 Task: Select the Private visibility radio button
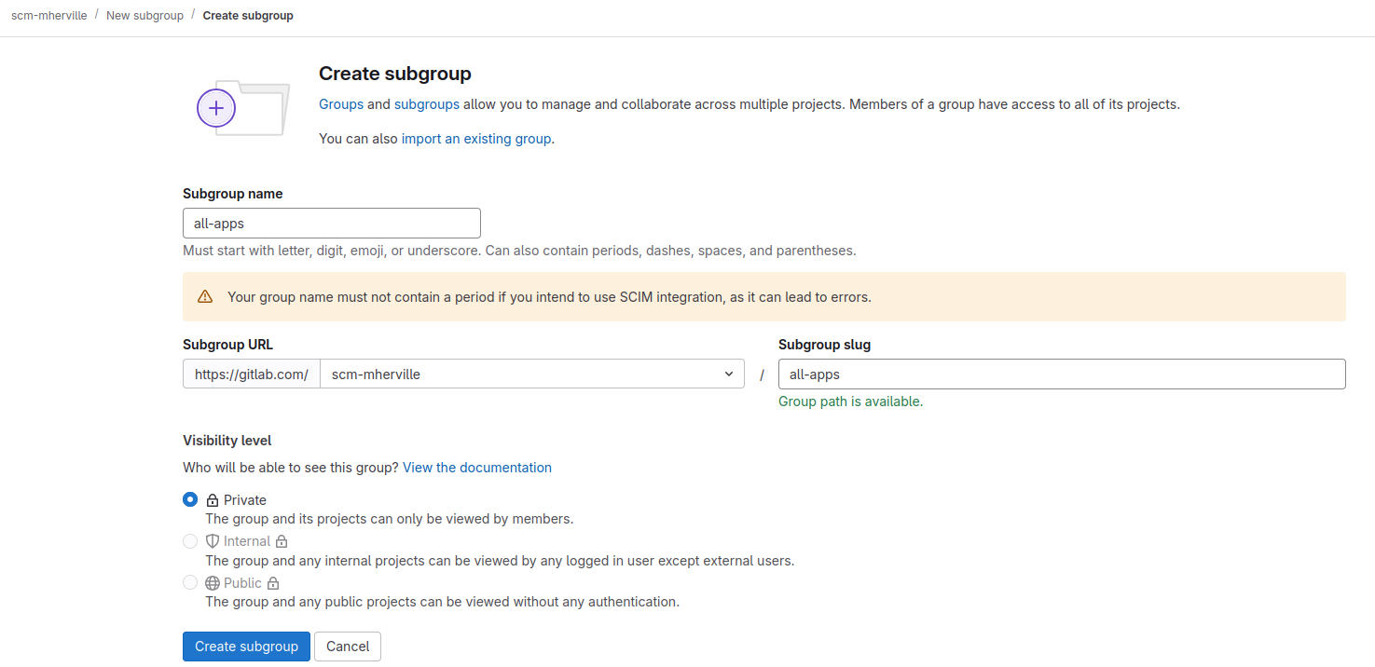tap(190, 499)
